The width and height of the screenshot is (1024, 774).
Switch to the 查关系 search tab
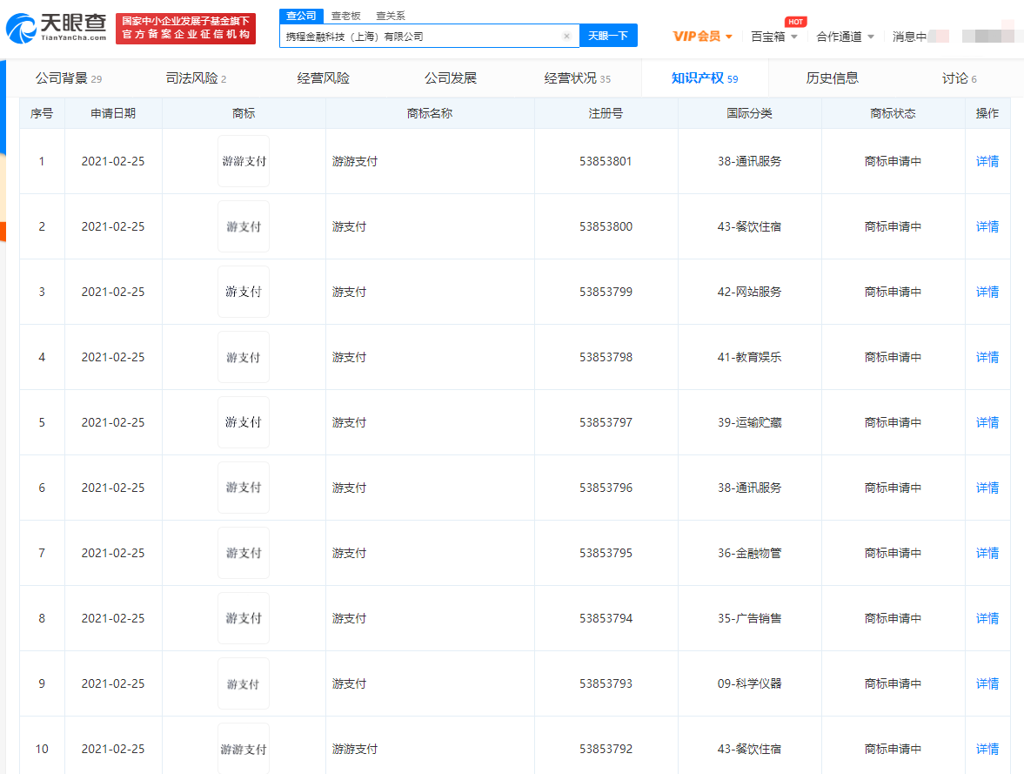click(390, 16)
